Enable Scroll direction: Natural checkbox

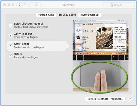(10, 25)
